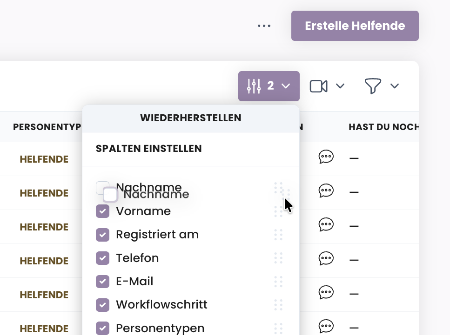Click the drag handle for Registriert am
Viewport: 450px width, 335px height.
[278, 235]
